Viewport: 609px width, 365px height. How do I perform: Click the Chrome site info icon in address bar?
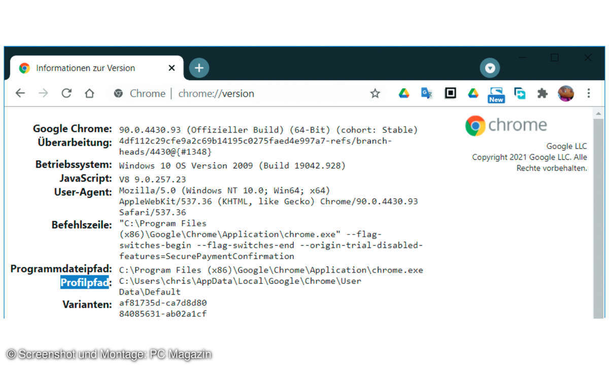[x=118, y=93]
